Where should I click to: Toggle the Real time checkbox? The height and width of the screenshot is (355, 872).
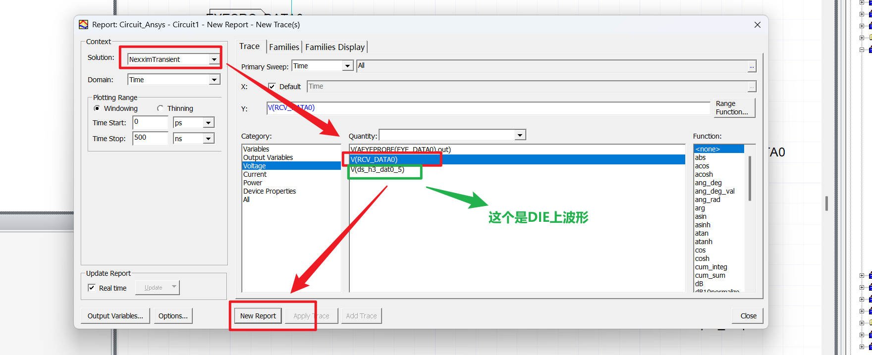pos(92,288)
